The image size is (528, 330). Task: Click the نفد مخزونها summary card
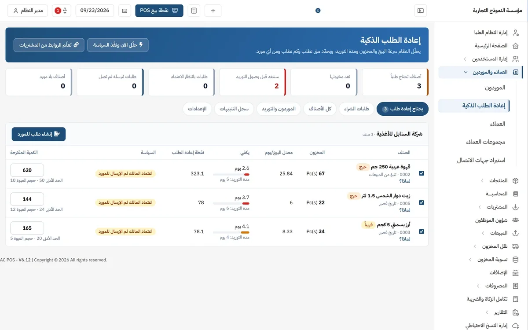tap(323, 82)
